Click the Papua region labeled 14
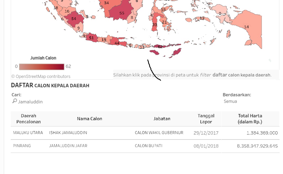283x174 pixels. pos(247,27)
